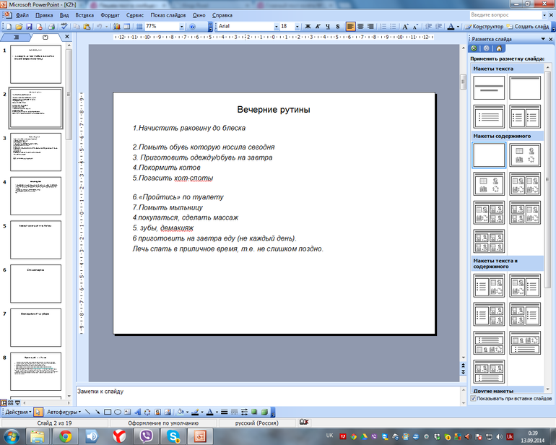
Task: Click the Save icon in toolbar
Action: point(28,26)
